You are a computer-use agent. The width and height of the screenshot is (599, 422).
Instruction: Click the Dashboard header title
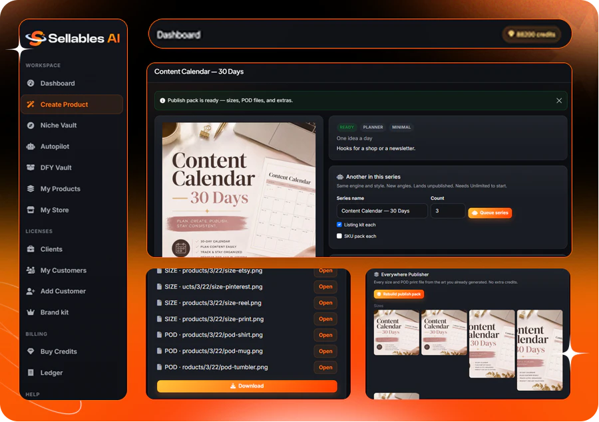179,35
